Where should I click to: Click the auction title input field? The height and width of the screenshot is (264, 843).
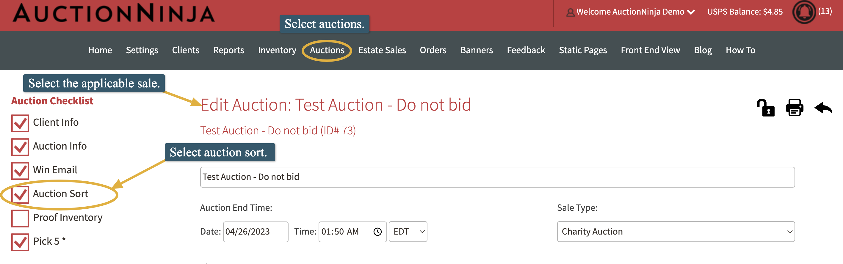pos(498,177)
